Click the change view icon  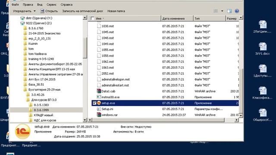click(216, 11)
